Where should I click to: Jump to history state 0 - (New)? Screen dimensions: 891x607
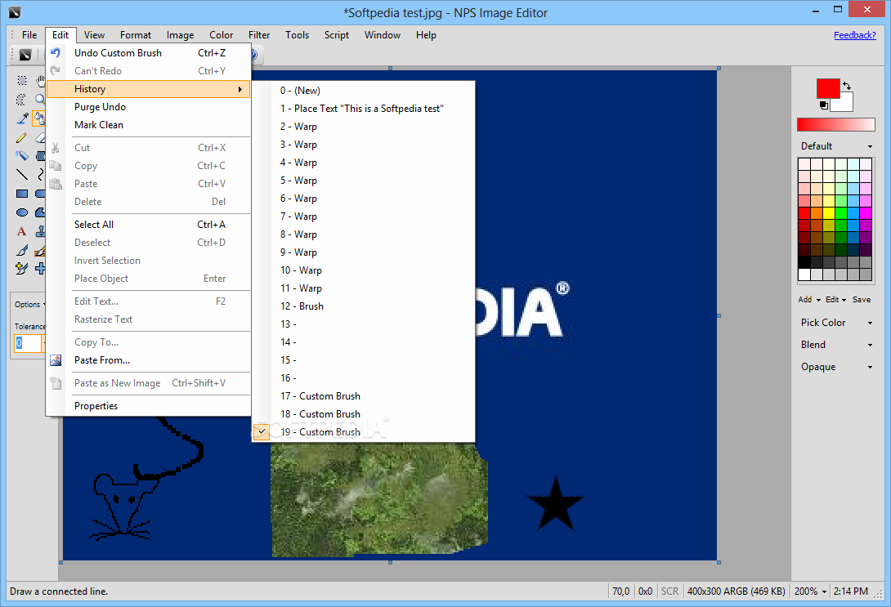point(363,91)
